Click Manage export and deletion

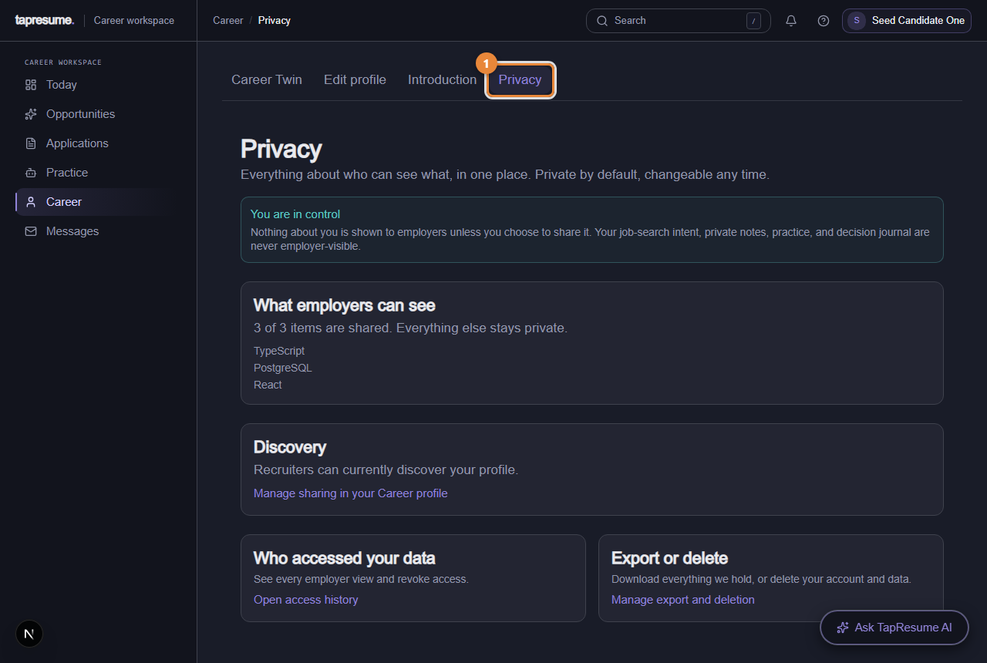(683, 600)
